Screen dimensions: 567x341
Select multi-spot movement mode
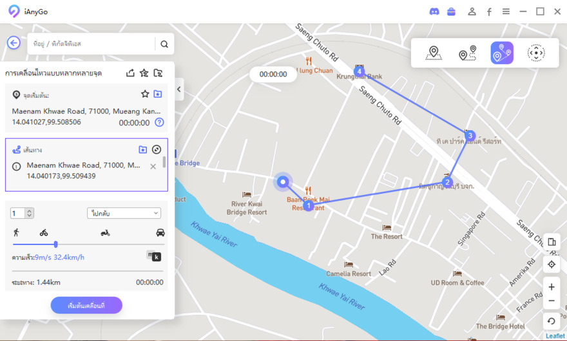pos(502,53)
